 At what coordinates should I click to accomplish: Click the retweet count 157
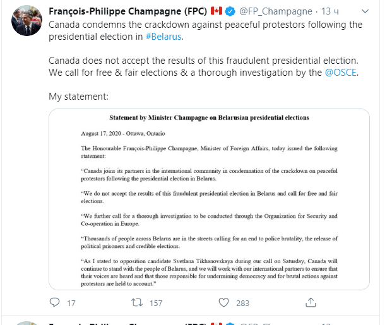(154, 303)
